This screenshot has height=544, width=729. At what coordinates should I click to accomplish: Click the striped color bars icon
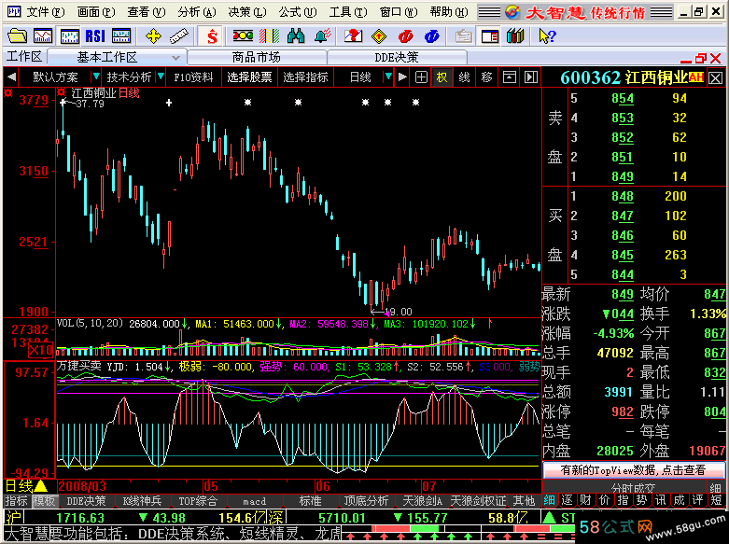pyautogui.click(x=269, y=35)
